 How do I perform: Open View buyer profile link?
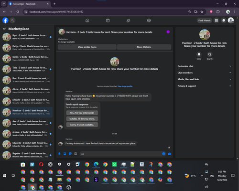tap(125, 86)
